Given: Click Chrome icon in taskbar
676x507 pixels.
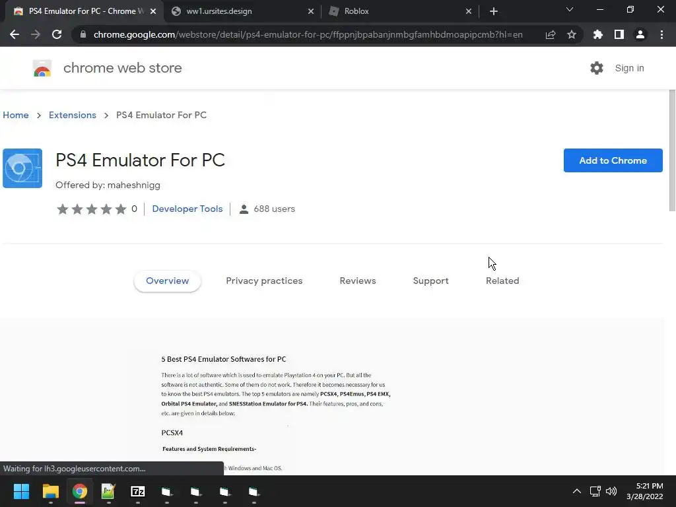Looking at the screenshot, I should click(79, 491).
